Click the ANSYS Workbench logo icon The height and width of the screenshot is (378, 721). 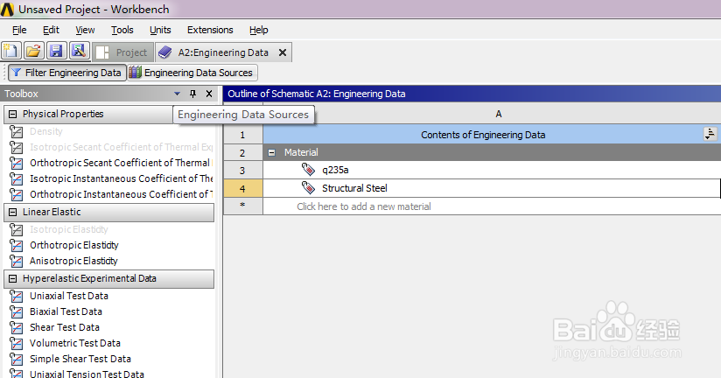[7, 10]
